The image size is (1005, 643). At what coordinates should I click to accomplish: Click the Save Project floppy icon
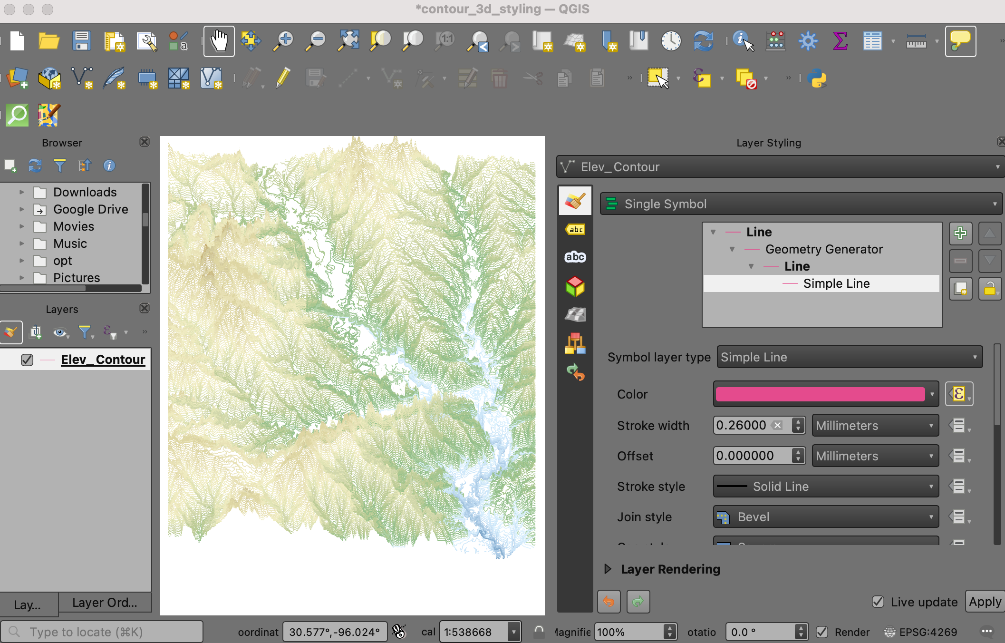(82, 41)
